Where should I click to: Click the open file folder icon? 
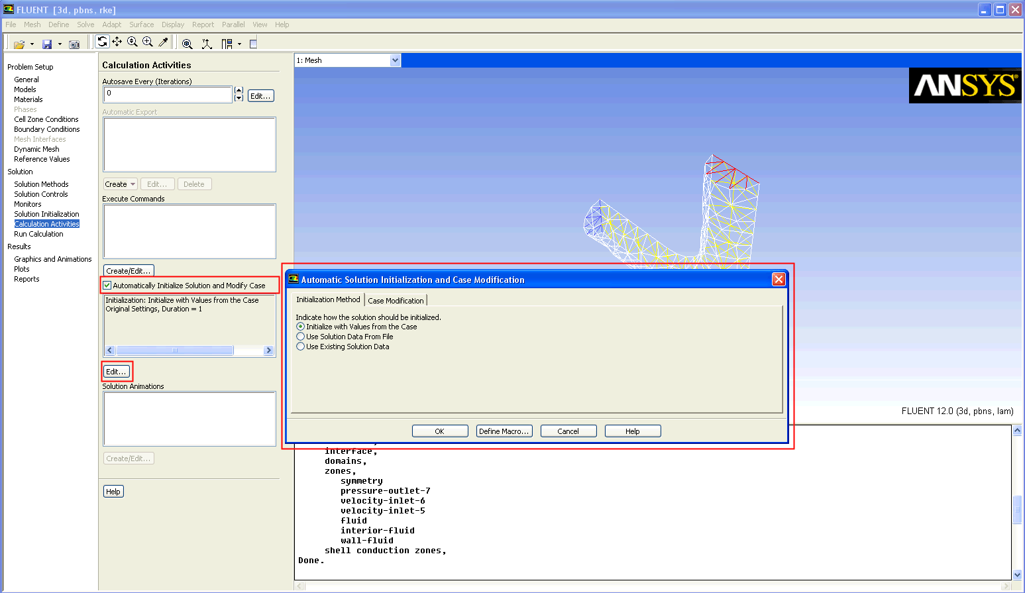click(19, 44)
